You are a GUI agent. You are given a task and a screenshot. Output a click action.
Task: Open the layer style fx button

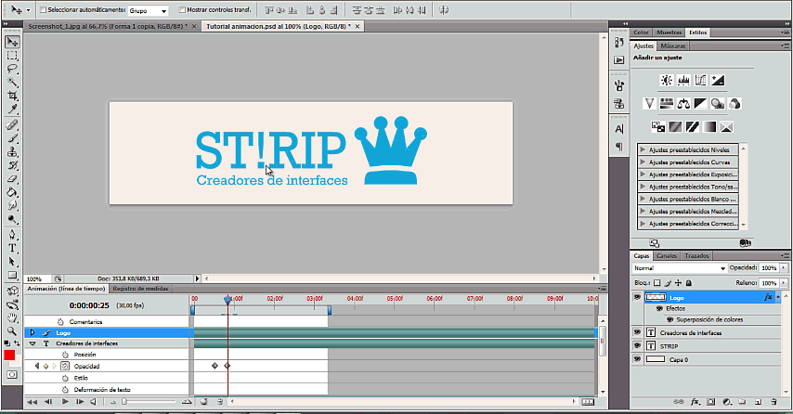point(695,402)
